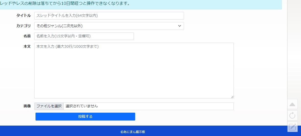Click the blue deletion notice banner
The height and width of the screenshot is (136, 301).
click(141, 4)
